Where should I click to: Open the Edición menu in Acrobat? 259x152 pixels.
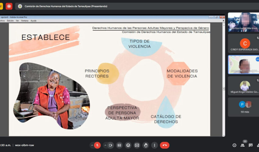click(10, 21)
